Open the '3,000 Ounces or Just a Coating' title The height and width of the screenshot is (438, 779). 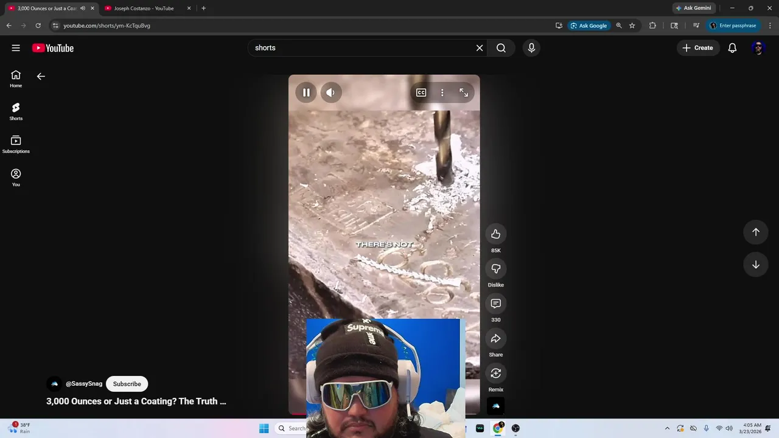[136, 401]
